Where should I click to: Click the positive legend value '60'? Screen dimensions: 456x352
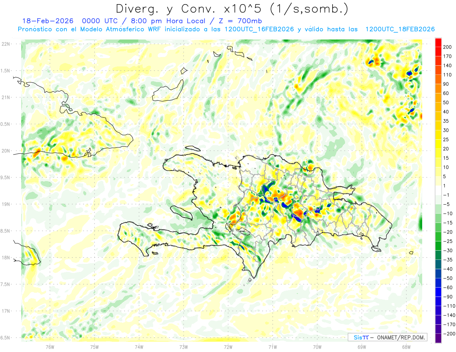(x=446, y=93)
